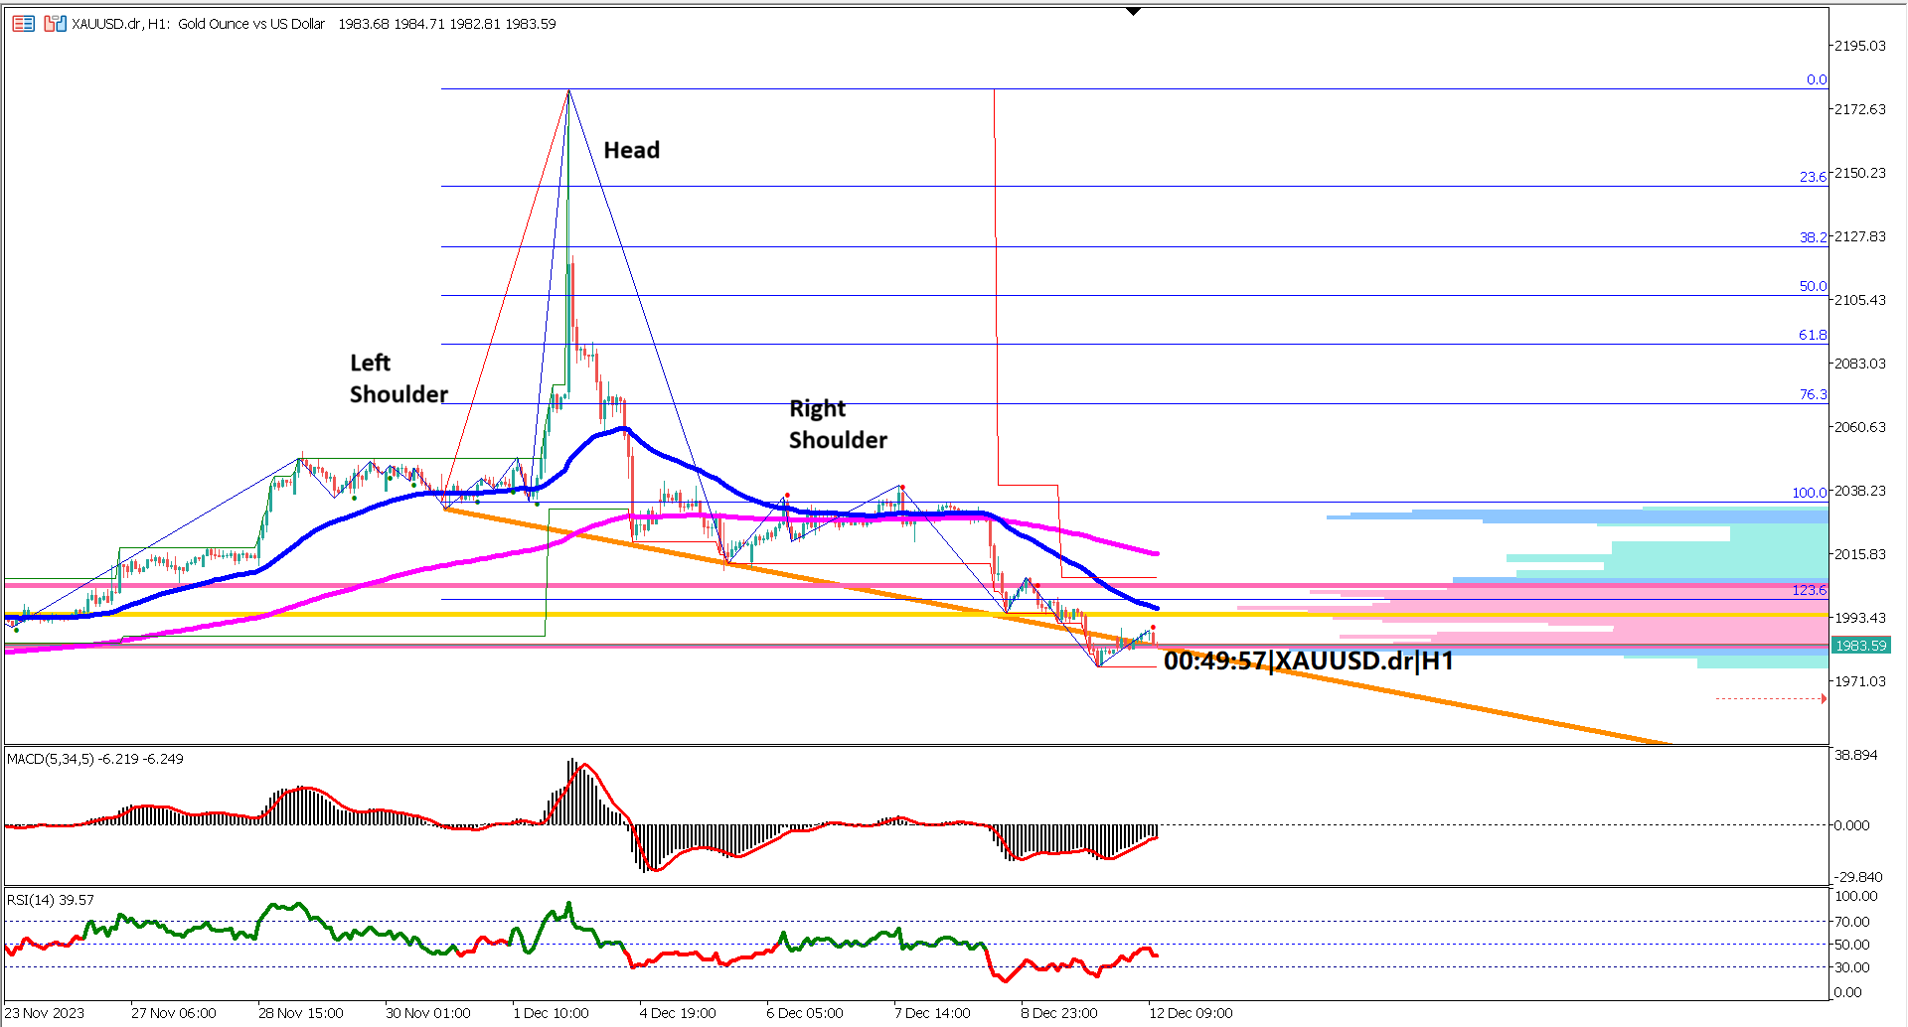
Task: Click the Head annotation text
Action: [631, 150]
